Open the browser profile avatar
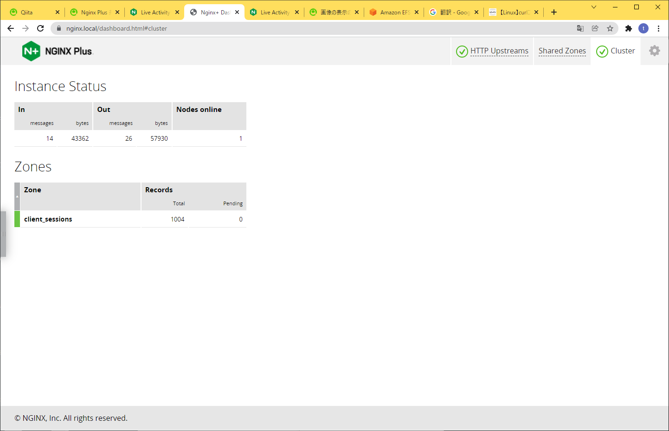 click(x=643, y=28)
